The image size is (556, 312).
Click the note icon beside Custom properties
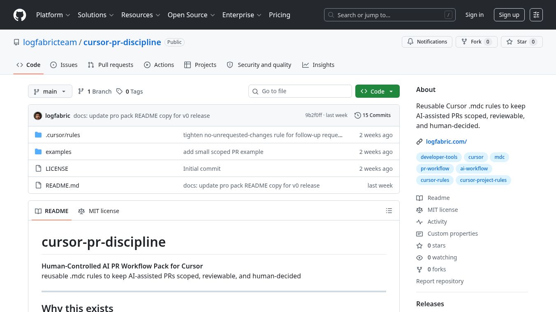click(x=419, y=234)
